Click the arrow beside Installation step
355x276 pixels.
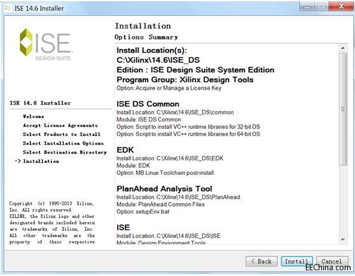18,161
